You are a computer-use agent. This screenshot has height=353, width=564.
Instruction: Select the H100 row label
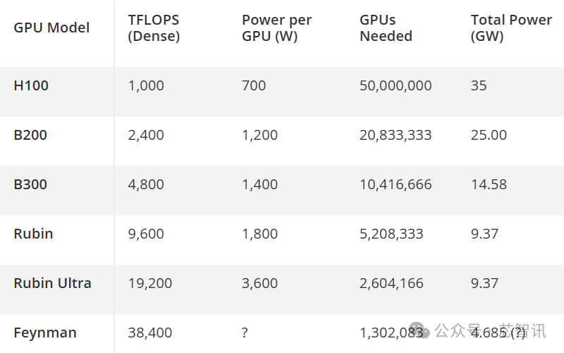tap(31, 85)
